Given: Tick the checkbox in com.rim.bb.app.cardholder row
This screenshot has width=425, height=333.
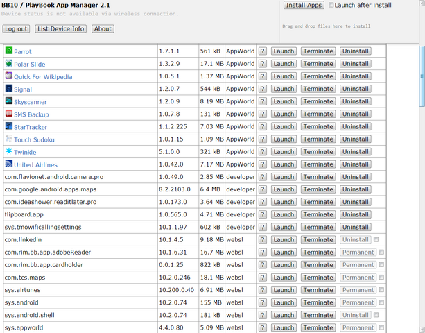Looking at the screenshot, I should tap(381, 264).
